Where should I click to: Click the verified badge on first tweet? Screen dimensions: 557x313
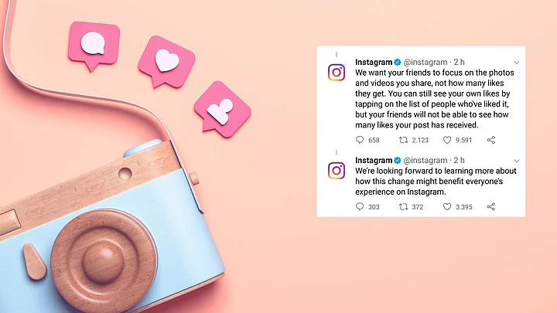click(x=398, y=62)
